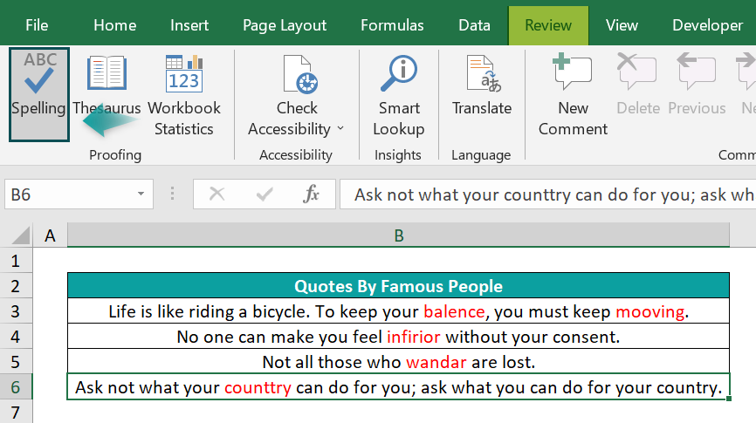Open the Formulas tab
Image resolution: width=756 pixels, height=423 pixels.
[x=392, y=25]
